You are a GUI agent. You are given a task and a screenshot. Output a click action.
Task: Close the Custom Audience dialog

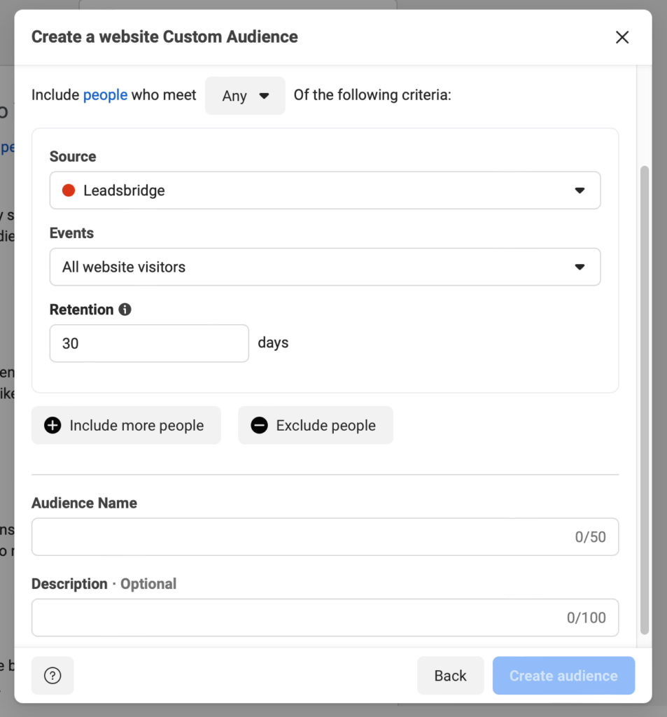point(622,37)
